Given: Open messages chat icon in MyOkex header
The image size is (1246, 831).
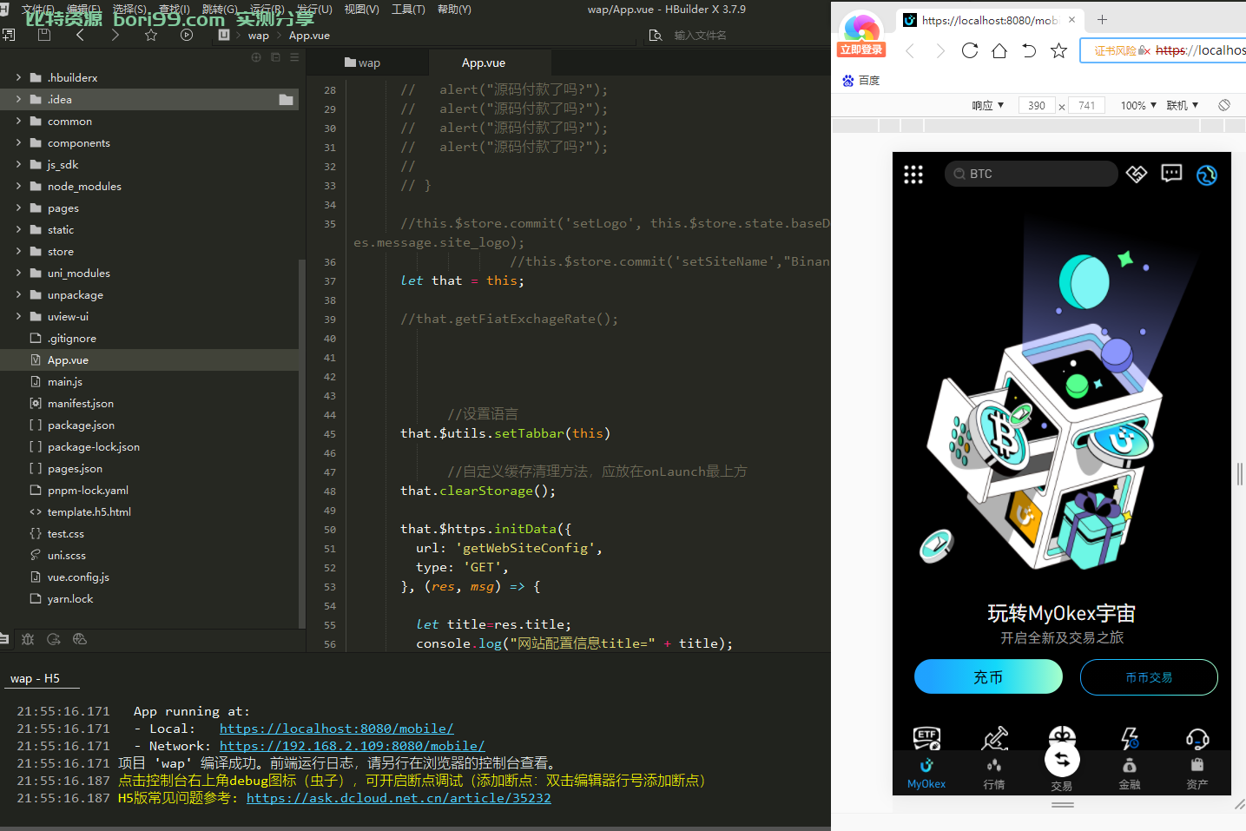Looking at the screenshot, I should (x=1171, y=174).
